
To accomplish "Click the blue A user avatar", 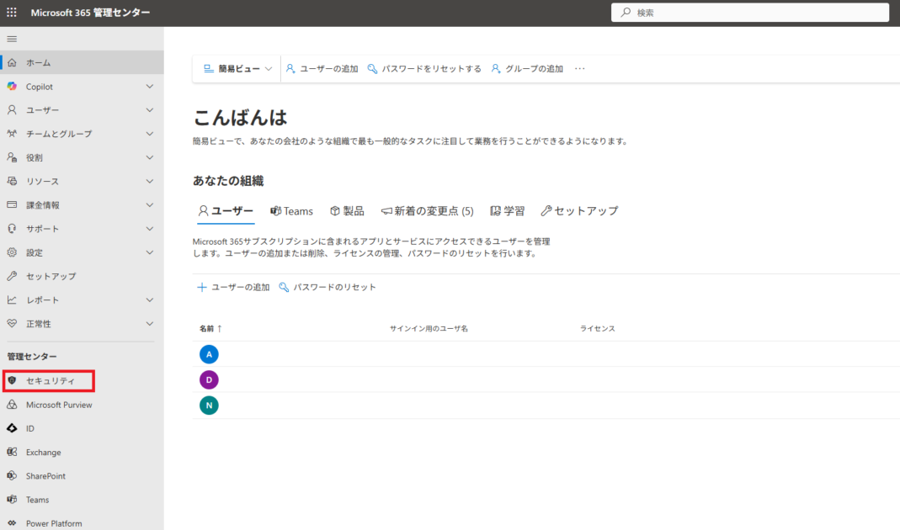I will coord(209,354).
